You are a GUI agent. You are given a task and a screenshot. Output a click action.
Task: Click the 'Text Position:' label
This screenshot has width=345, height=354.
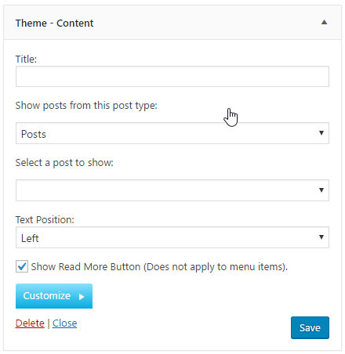(45, 220)
